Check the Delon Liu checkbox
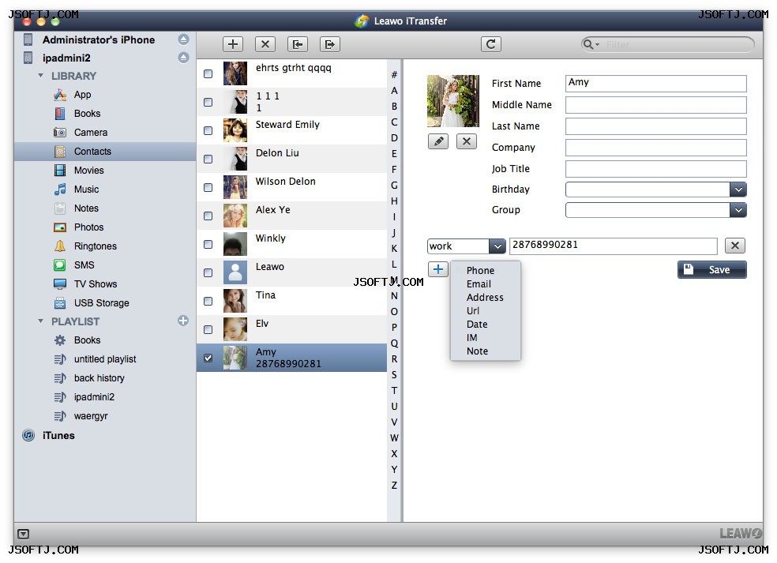 pos(208,159)
